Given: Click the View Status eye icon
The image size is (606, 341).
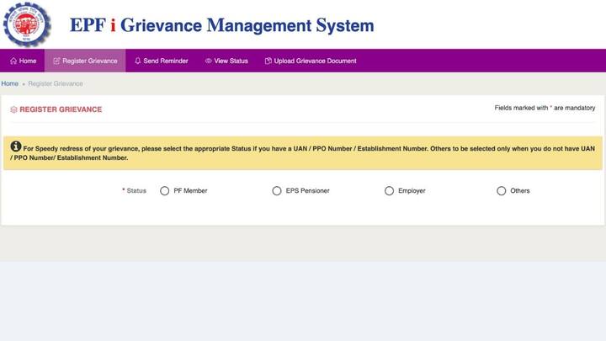Looking at the screenshot, I should [209, 61].
